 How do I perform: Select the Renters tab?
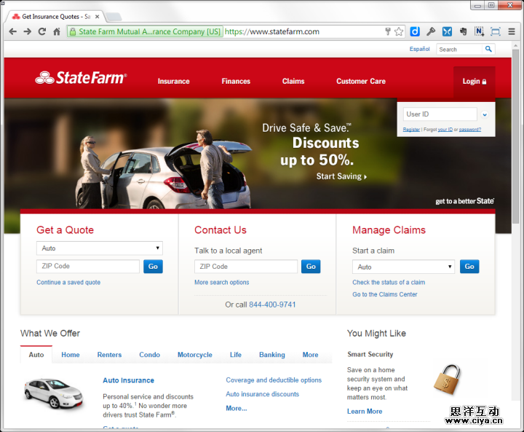pos(109,355)
